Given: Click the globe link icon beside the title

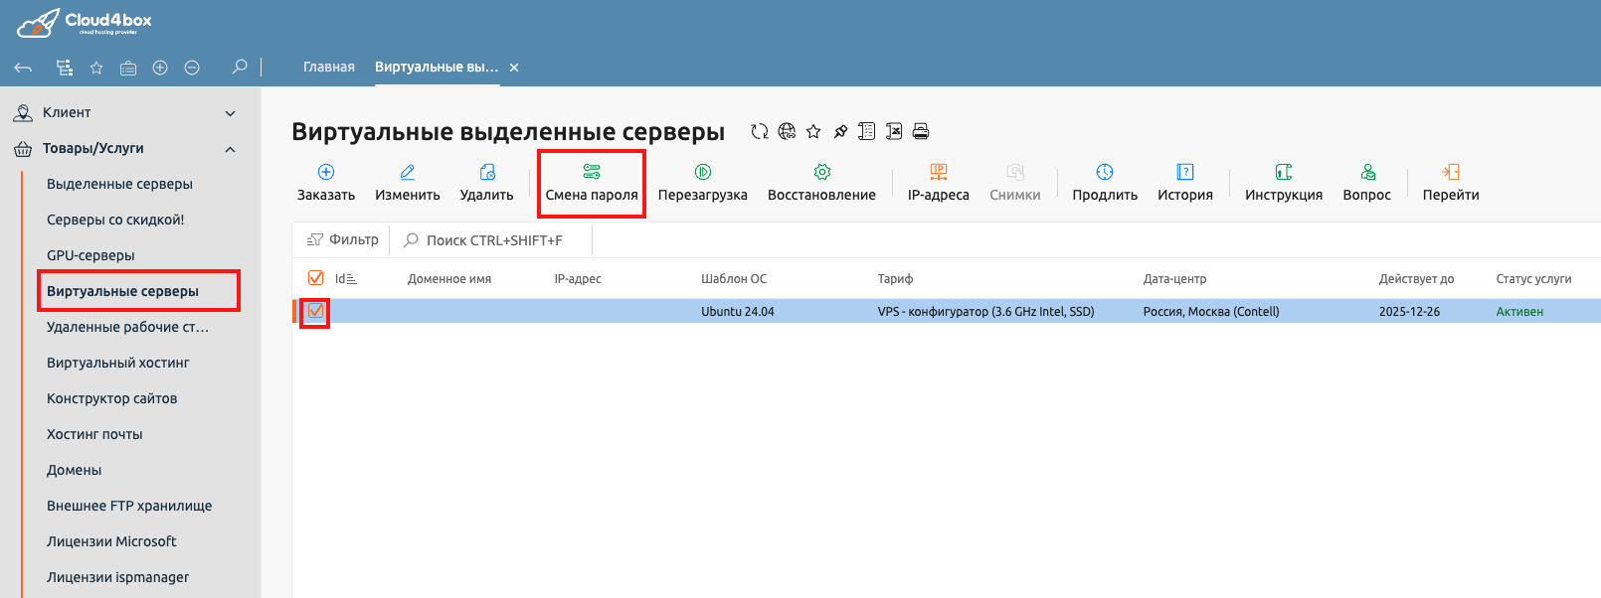Looking at the screenshot, I should coord(787,131).
